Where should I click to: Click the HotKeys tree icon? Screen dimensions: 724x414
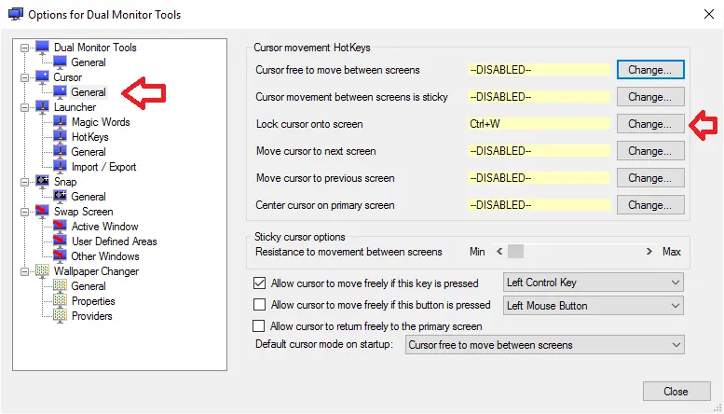tap(60, 137)
